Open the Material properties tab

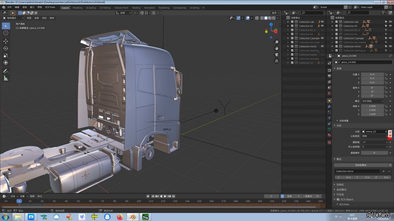pos(329,135)
